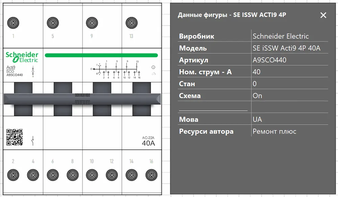The height and width of the screenshot is (197, 338).
Task: Click the terminal screw below number 10
Action: 92,175
